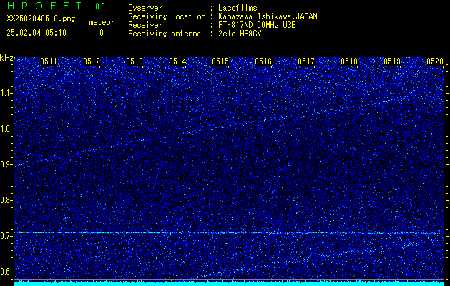Click the 0514 time marker
This screenshot has width=450, height=286.
coord(177,61)
